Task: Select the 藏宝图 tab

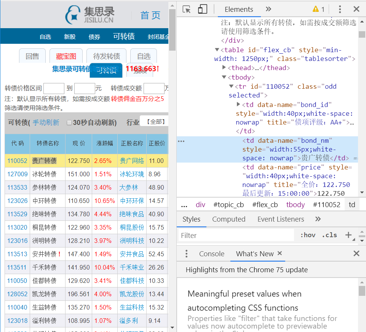Action: (66, 56)
